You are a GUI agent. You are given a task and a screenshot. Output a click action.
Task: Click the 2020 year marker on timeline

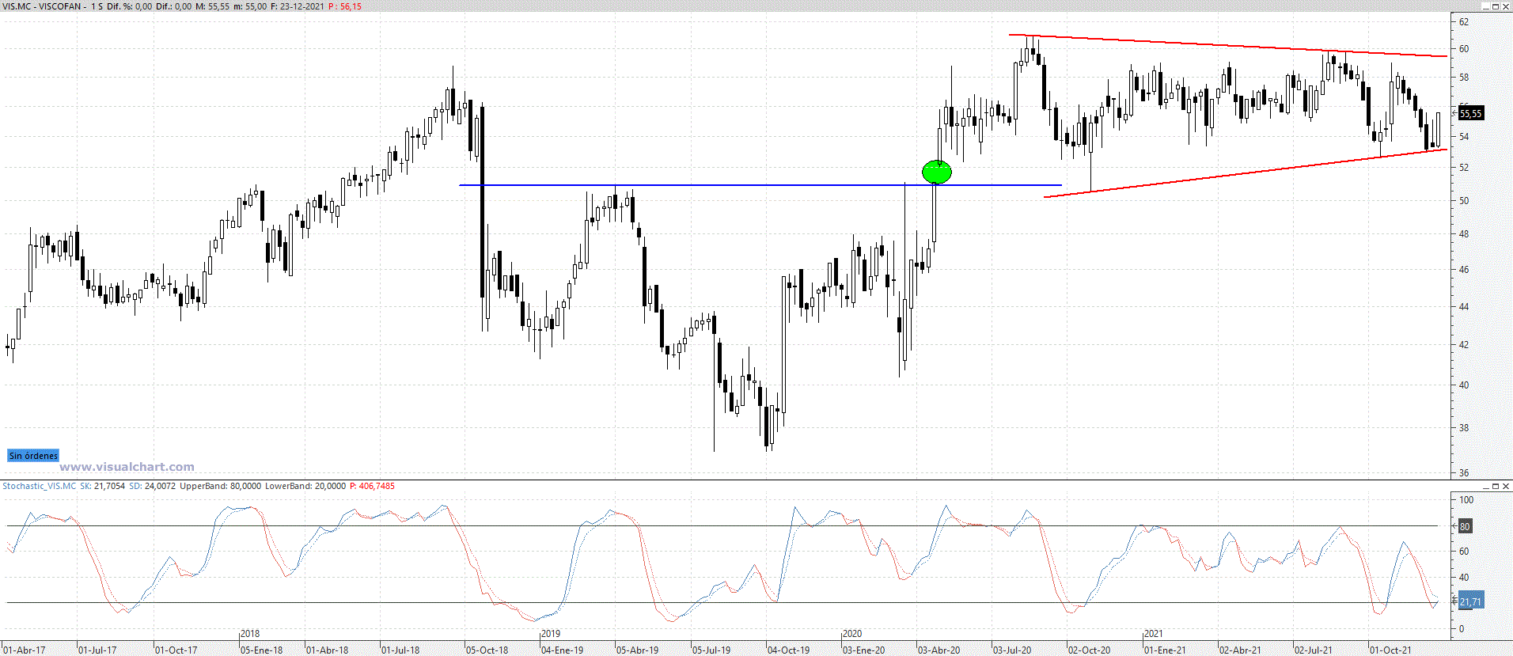pos(851,634)
